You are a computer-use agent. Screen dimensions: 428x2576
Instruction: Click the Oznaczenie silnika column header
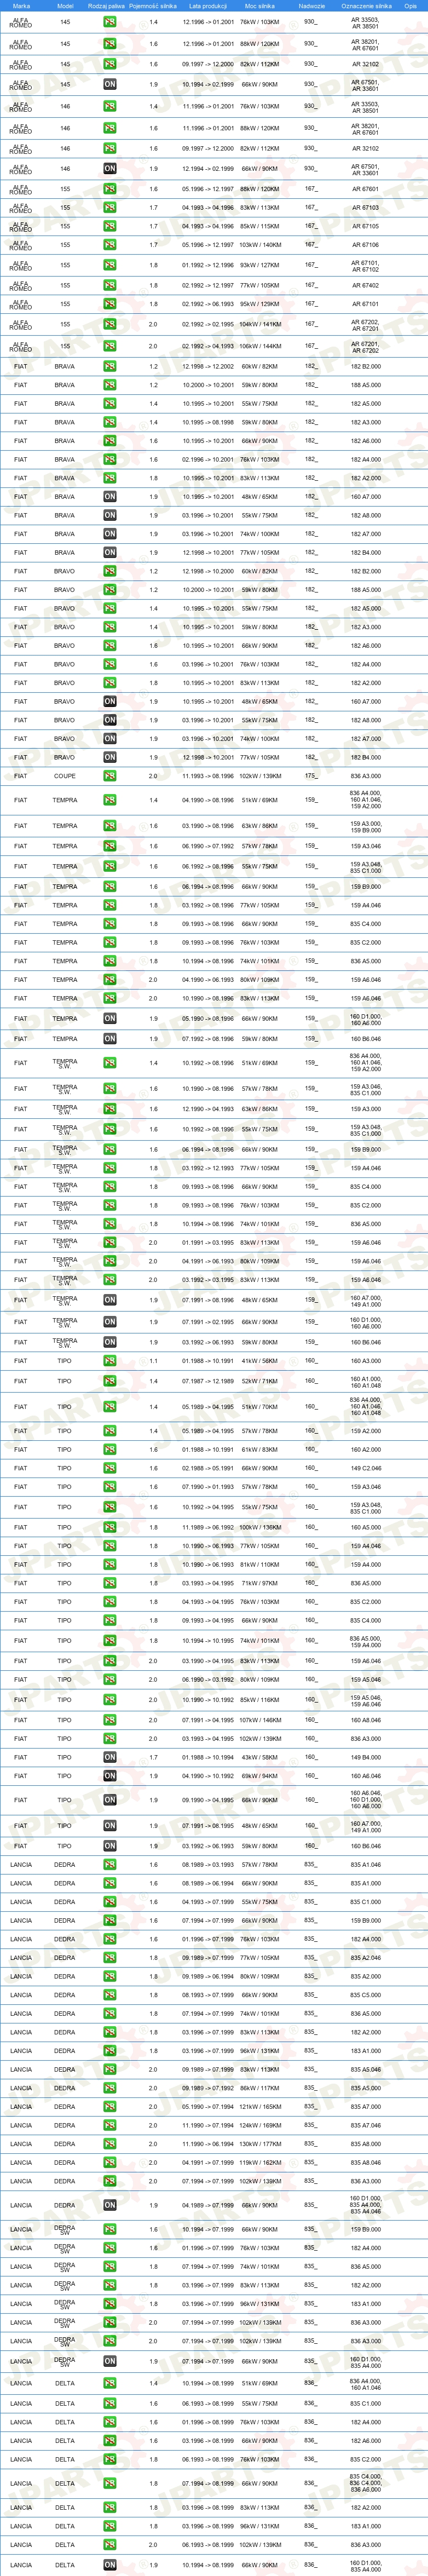[366, 6]
